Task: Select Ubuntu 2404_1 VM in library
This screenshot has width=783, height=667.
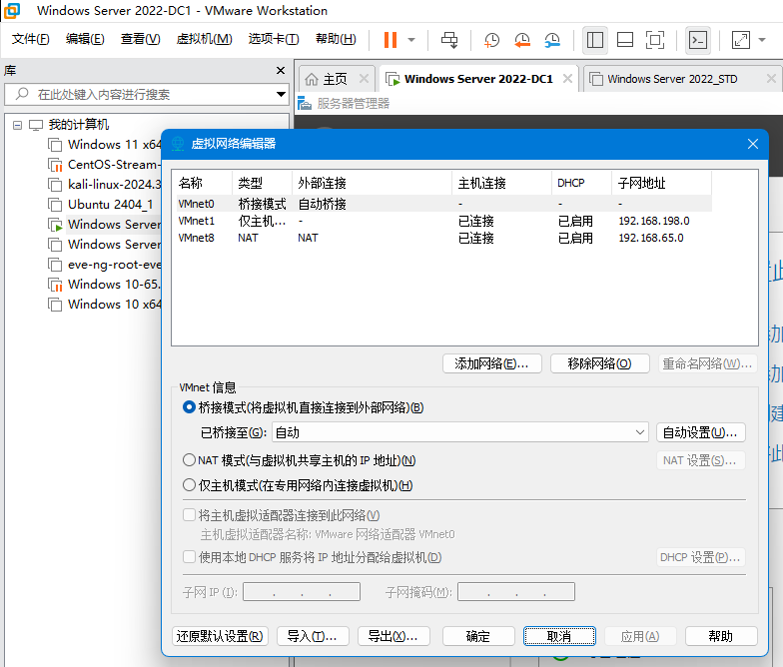Action: (101, 205)
